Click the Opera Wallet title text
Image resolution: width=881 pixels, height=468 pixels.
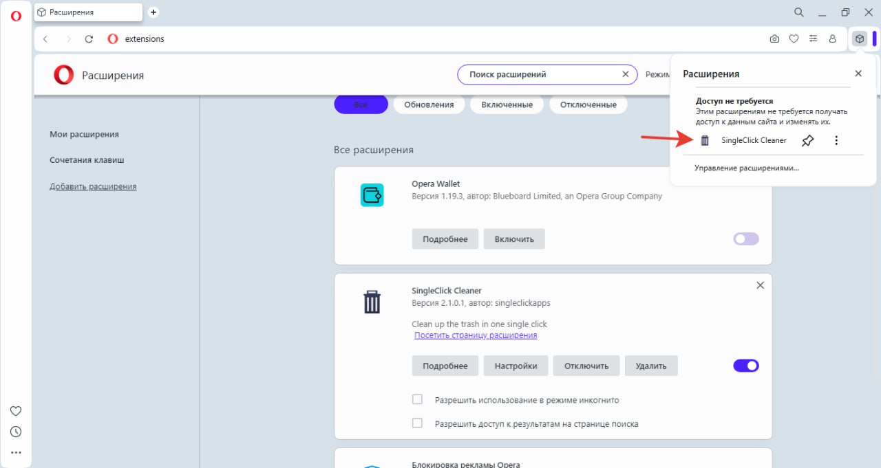pos(436,183)
